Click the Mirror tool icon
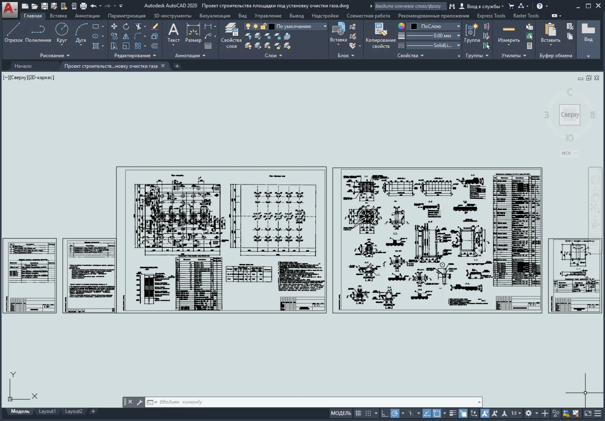This screenshot has height=421, width=605. 126,36
